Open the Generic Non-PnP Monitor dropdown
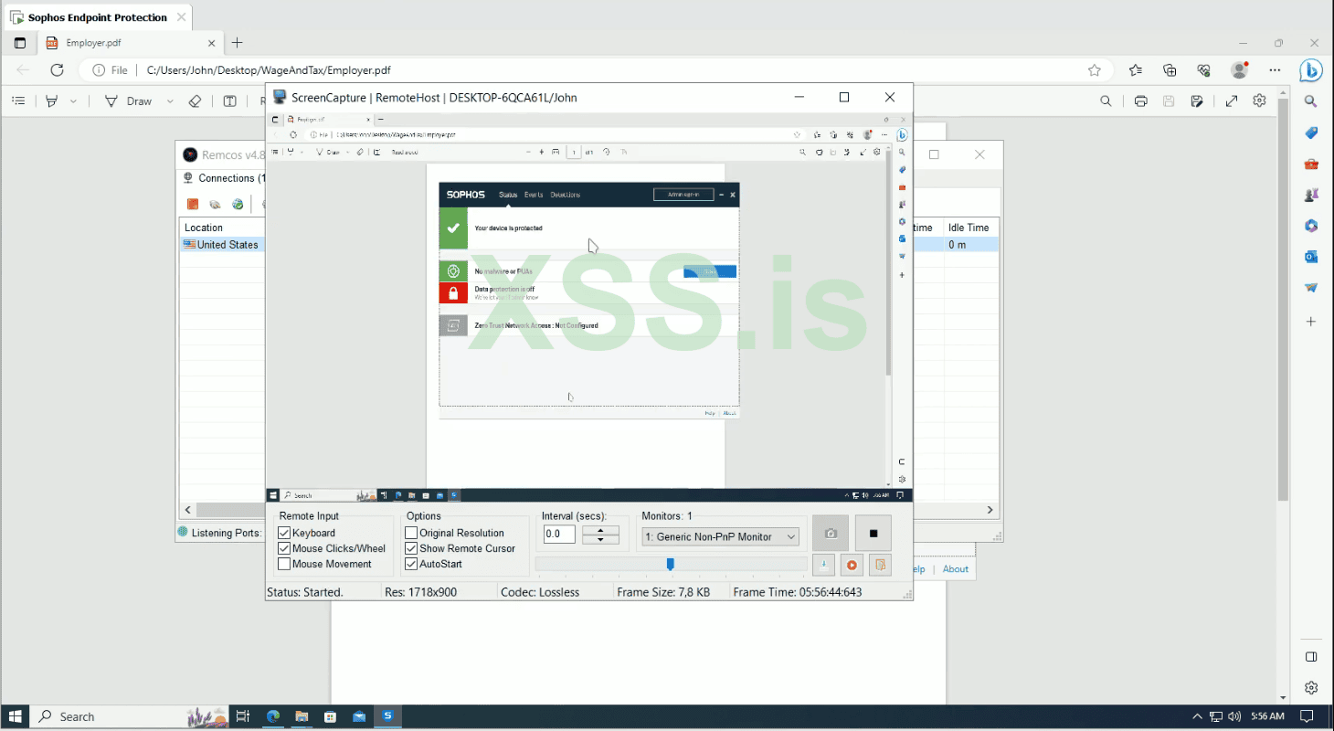This screenshot has height=731, width=1334. [719, 536]
